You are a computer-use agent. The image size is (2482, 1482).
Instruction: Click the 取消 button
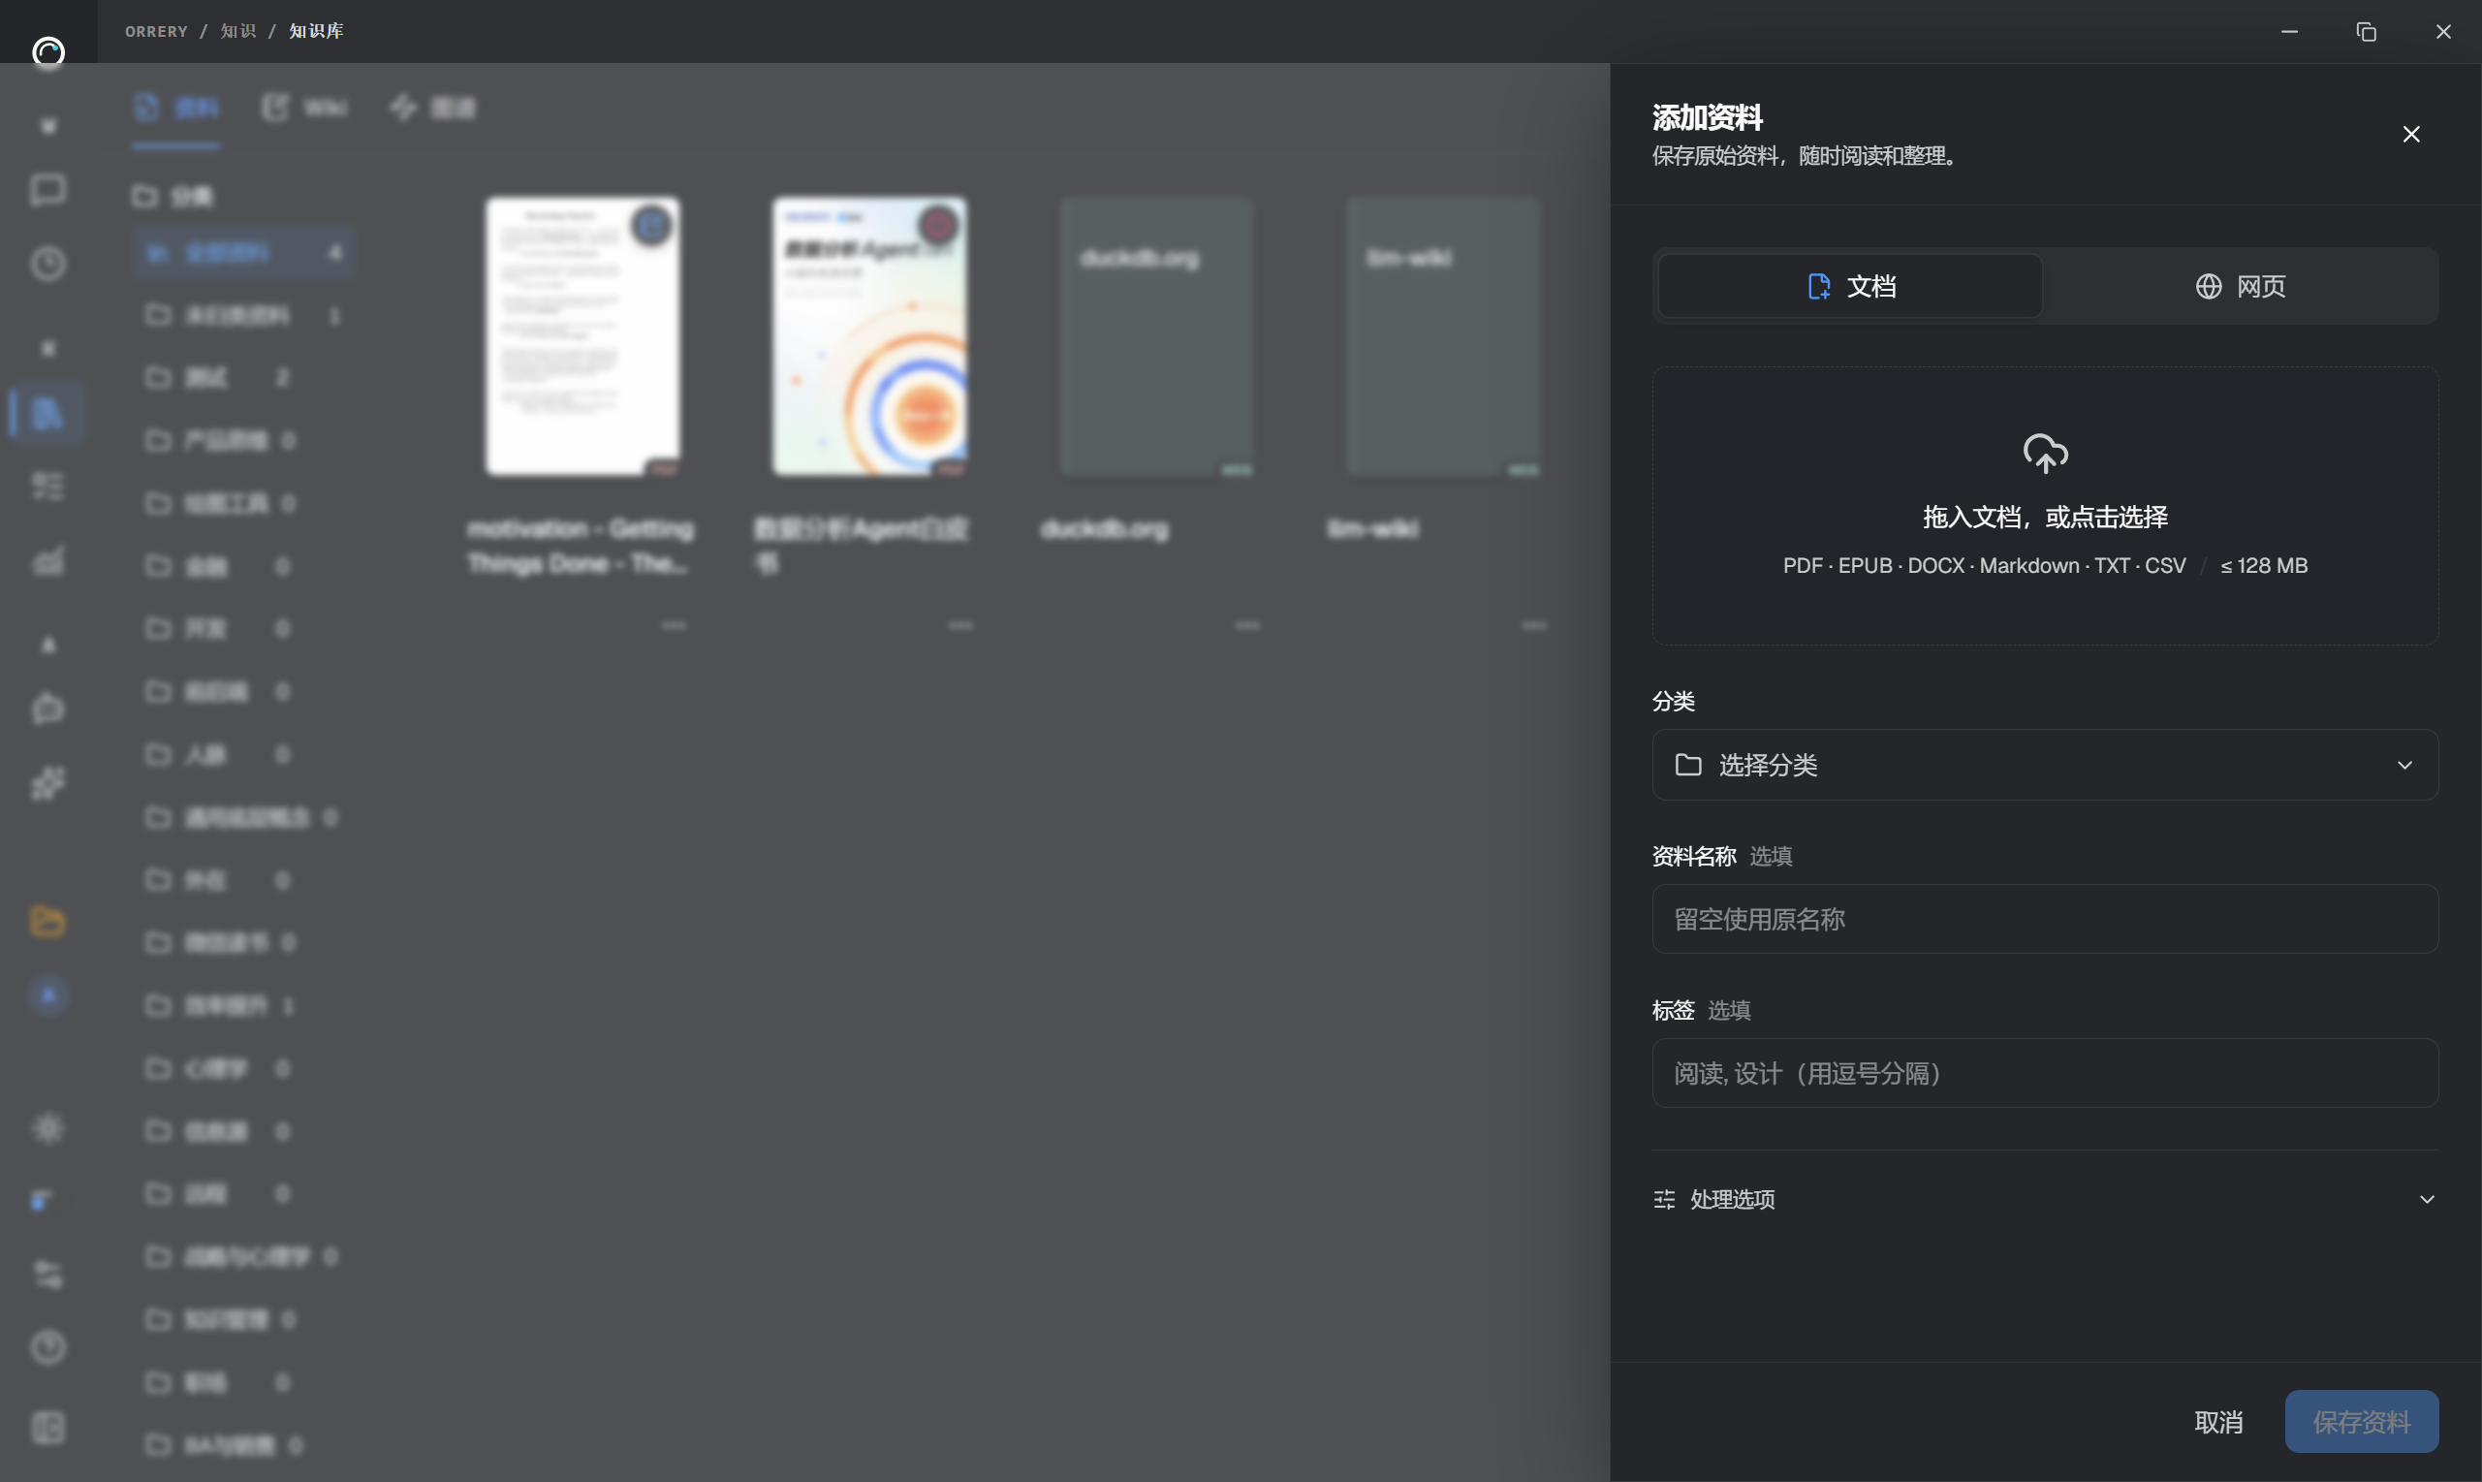[x=2217, y=1421]
